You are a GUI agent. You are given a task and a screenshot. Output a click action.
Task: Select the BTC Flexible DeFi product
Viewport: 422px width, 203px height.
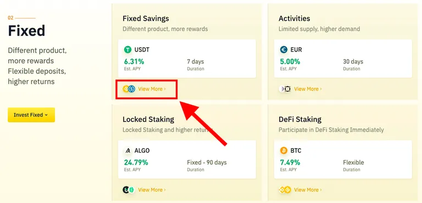click(343, 159)
